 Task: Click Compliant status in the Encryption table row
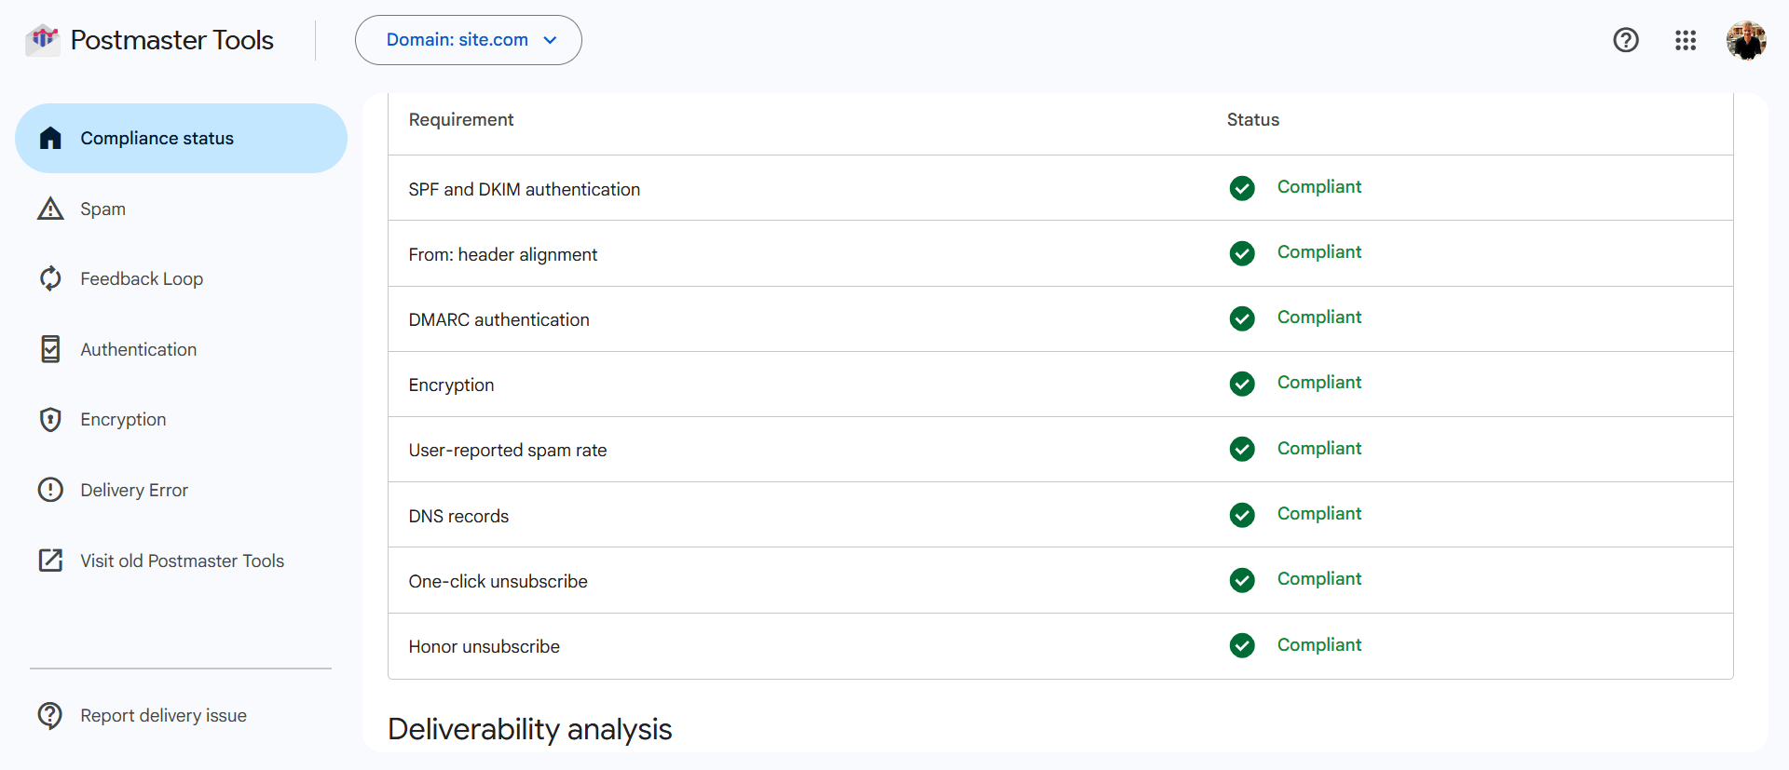coord(1319,383)
